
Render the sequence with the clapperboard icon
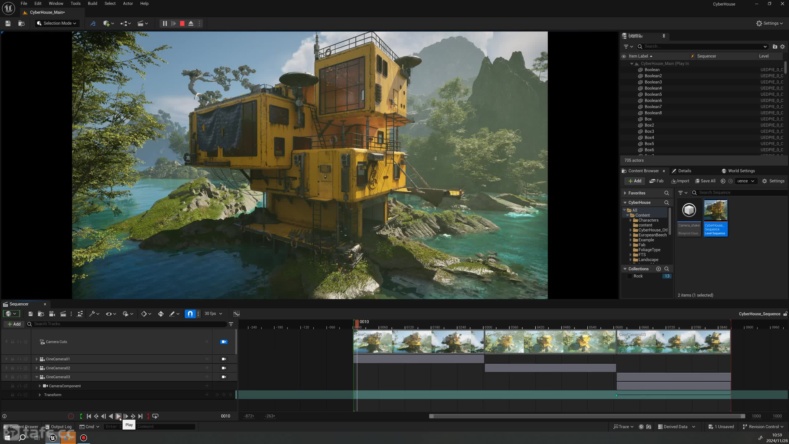pos(63,314)
